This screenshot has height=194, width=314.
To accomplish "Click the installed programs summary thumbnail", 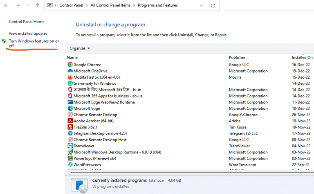I will (79, 185).
